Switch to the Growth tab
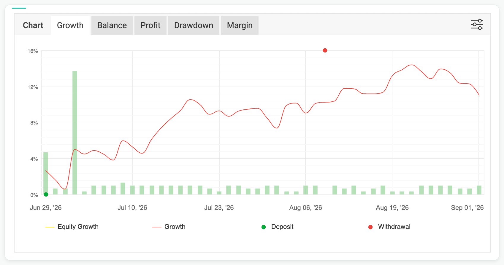 [70, 25]
